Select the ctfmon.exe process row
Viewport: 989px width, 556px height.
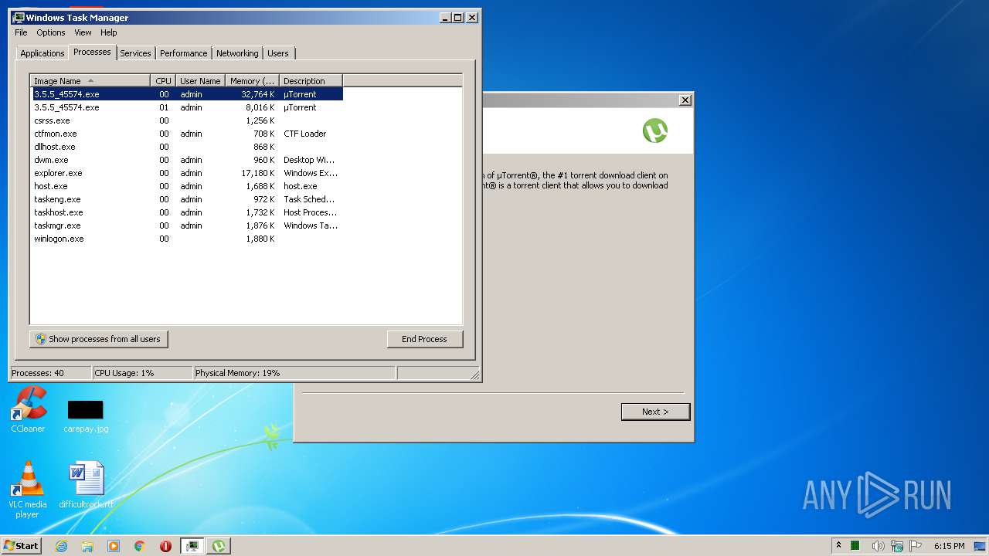click(x=187, y=134)
